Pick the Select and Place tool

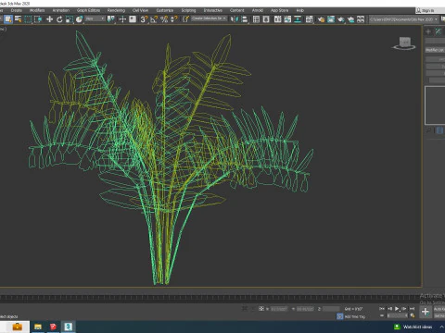(80, 19)
